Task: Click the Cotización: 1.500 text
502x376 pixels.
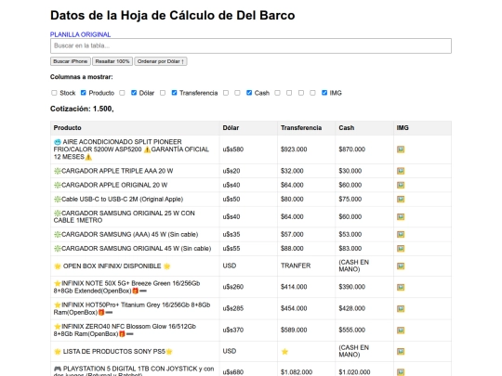Action: tap(82, 109)
